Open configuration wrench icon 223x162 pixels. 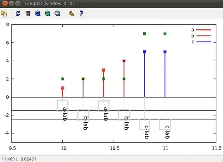(x=71, y=14)
